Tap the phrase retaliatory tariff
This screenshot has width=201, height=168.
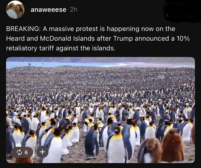pos(30,48)
